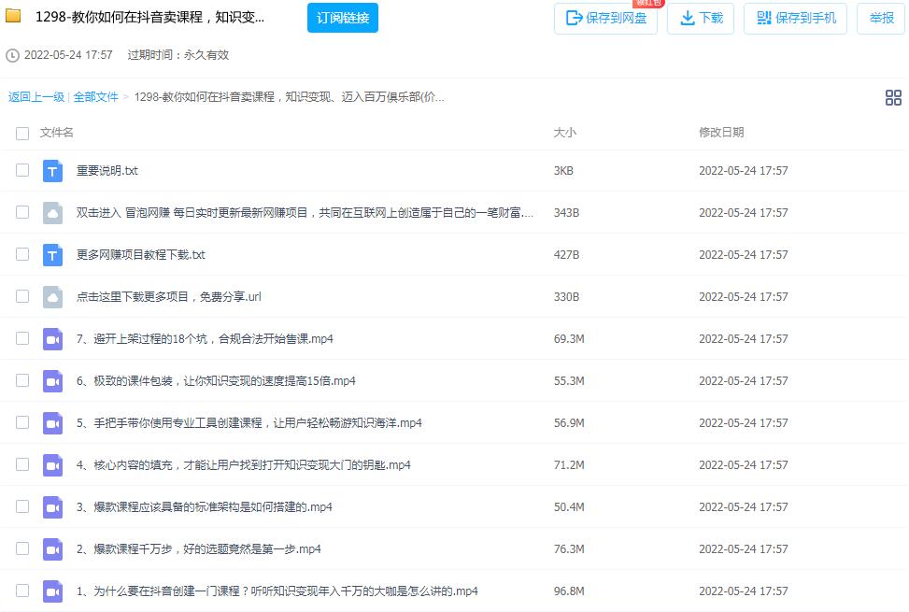Click 保存到网盘 button
The image size is (909, 612).
605,19
